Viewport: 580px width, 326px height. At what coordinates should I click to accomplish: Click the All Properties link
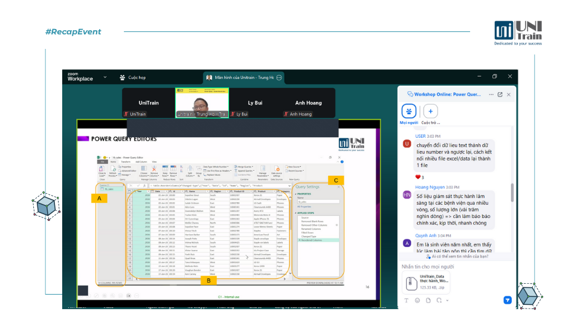pyautogui.click(x=304, y=206)
